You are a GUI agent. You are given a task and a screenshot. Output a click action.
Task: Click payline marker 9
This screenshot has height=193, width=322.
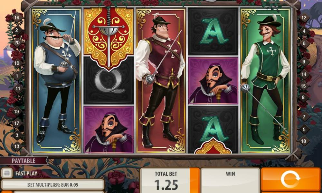pos(304,61)
